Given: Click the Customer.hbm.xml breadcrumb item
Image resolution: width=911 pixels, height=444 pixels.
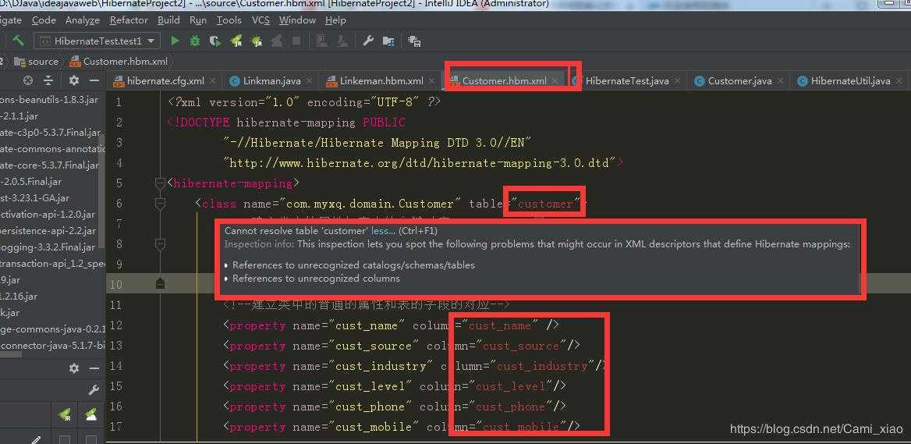Looking at the screenshot, I should click(x=119, y=61).
